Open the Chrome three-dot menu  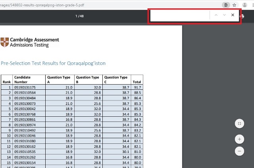click(x=252, y=5)
